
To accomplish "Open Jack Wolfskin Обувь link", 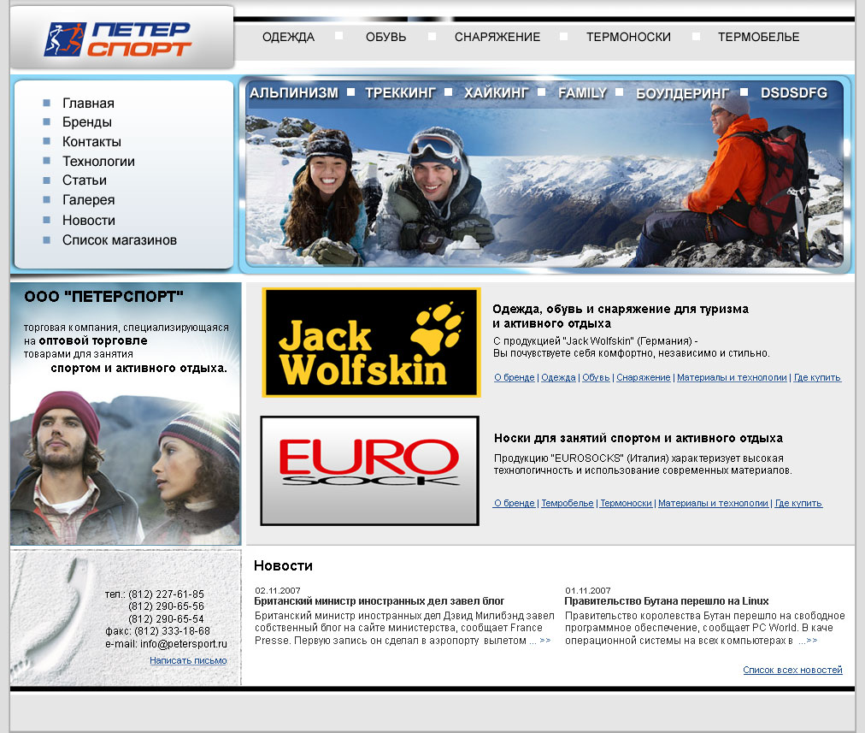I will tap(596, 377).
